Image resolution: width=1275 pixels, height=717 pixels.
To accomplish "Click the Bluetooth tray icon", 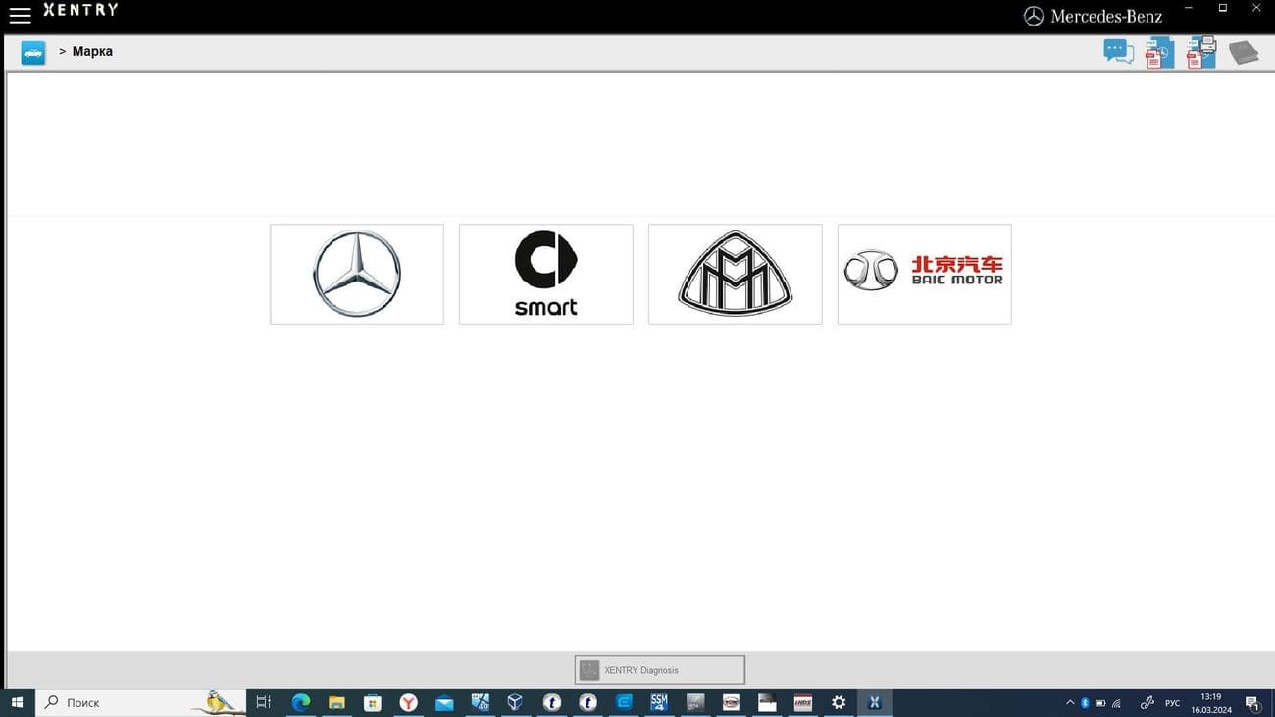I will coord(1085,703).
